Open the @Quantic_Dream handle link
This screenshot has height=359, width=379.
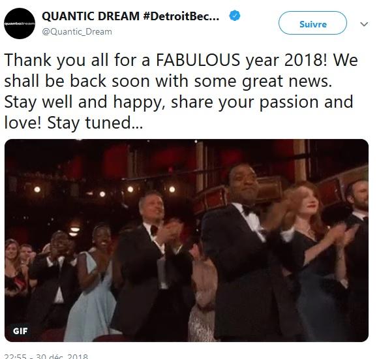tap(77, 32)
